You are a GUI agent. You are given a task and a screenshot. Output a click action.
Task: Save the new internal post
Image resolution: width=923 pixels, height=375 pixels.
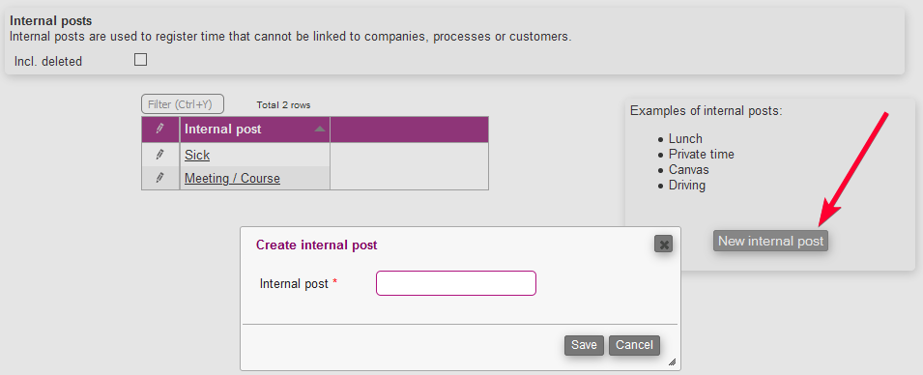pyautogui.click(x=584, y=345)
